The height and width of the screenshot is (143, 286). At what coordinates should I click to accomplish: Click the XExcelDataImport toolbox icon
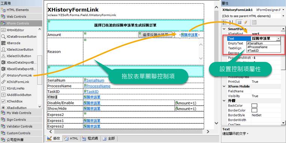3,63
